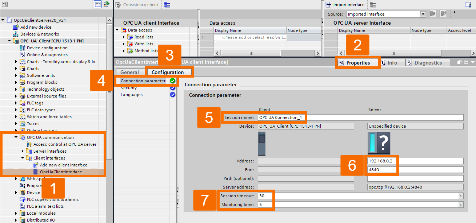
Task: Click the user window icon at top right
Action: (x=468, y=5)
